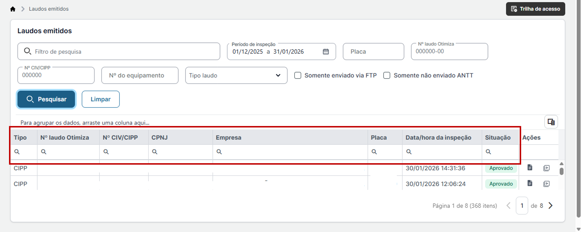Click the Laudos emitidos breadcrumb
This screenshot has width=581, height=232.
pos(49,9)
